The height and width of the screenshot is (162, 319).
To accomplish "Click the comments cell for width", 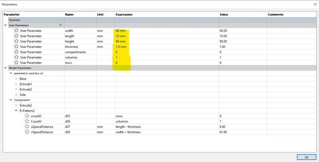I will [x=291, y=31].
